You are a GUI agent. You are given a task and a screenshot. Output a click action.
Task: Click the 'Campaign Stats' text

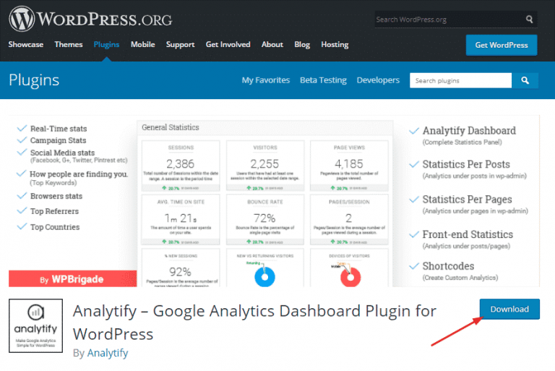[x=58, y=140]
